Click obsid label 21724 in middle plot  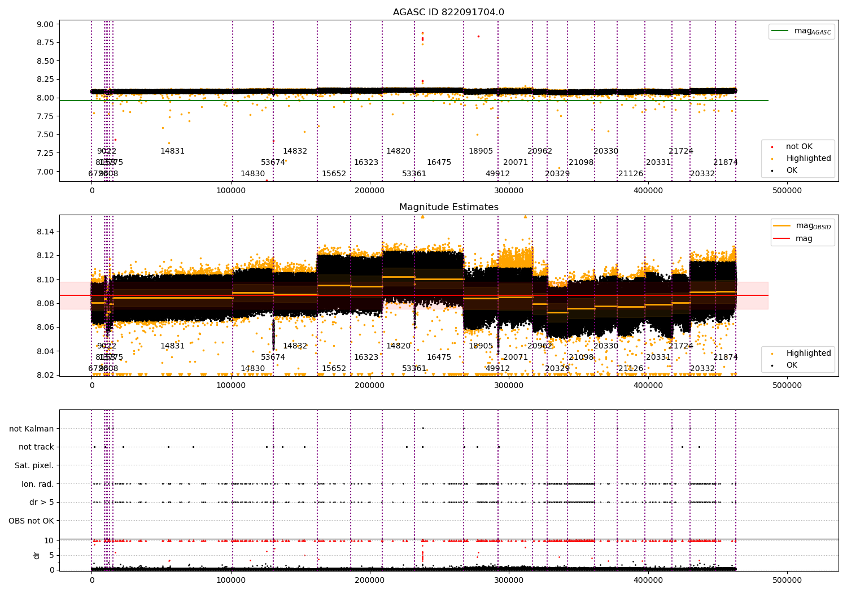(681, 346)
